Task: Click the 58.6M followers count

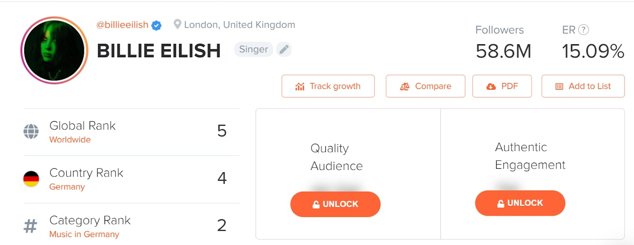Action: [x=503, y=51]
